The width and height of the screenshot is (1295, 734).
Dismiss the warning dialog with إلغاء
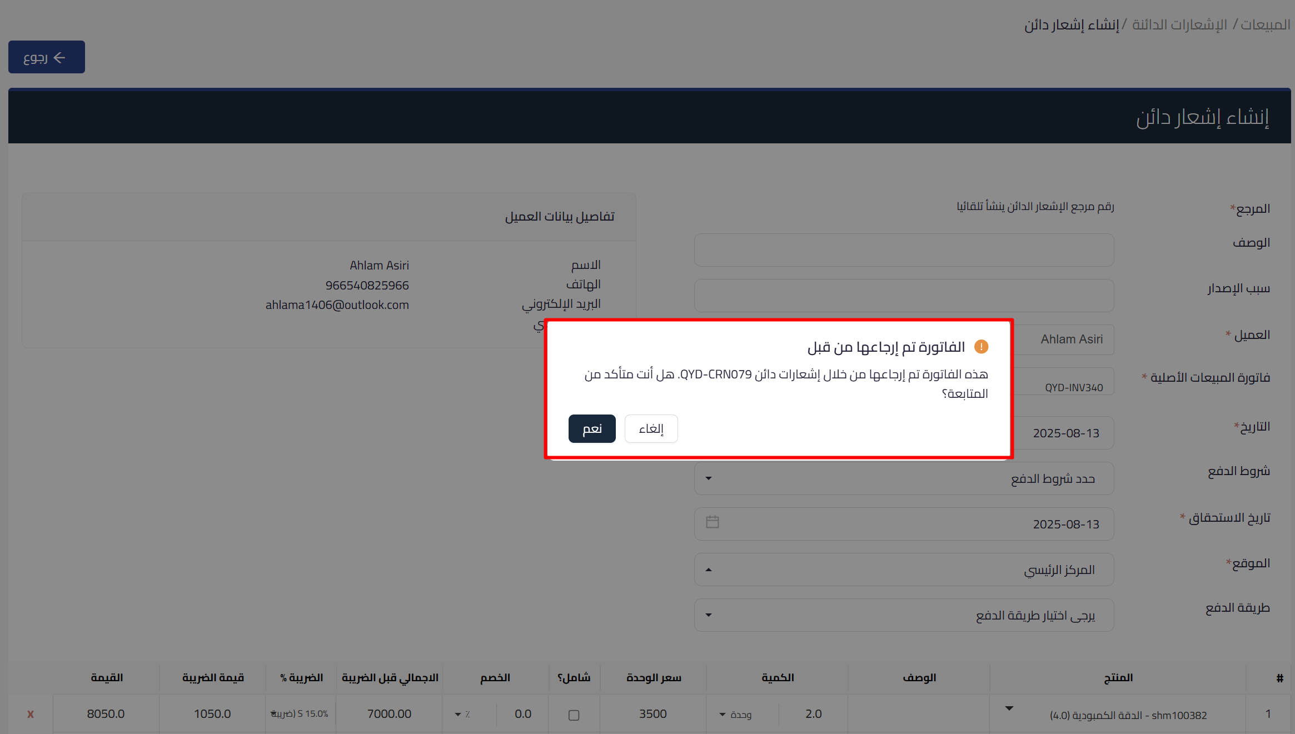click(651, 428)
